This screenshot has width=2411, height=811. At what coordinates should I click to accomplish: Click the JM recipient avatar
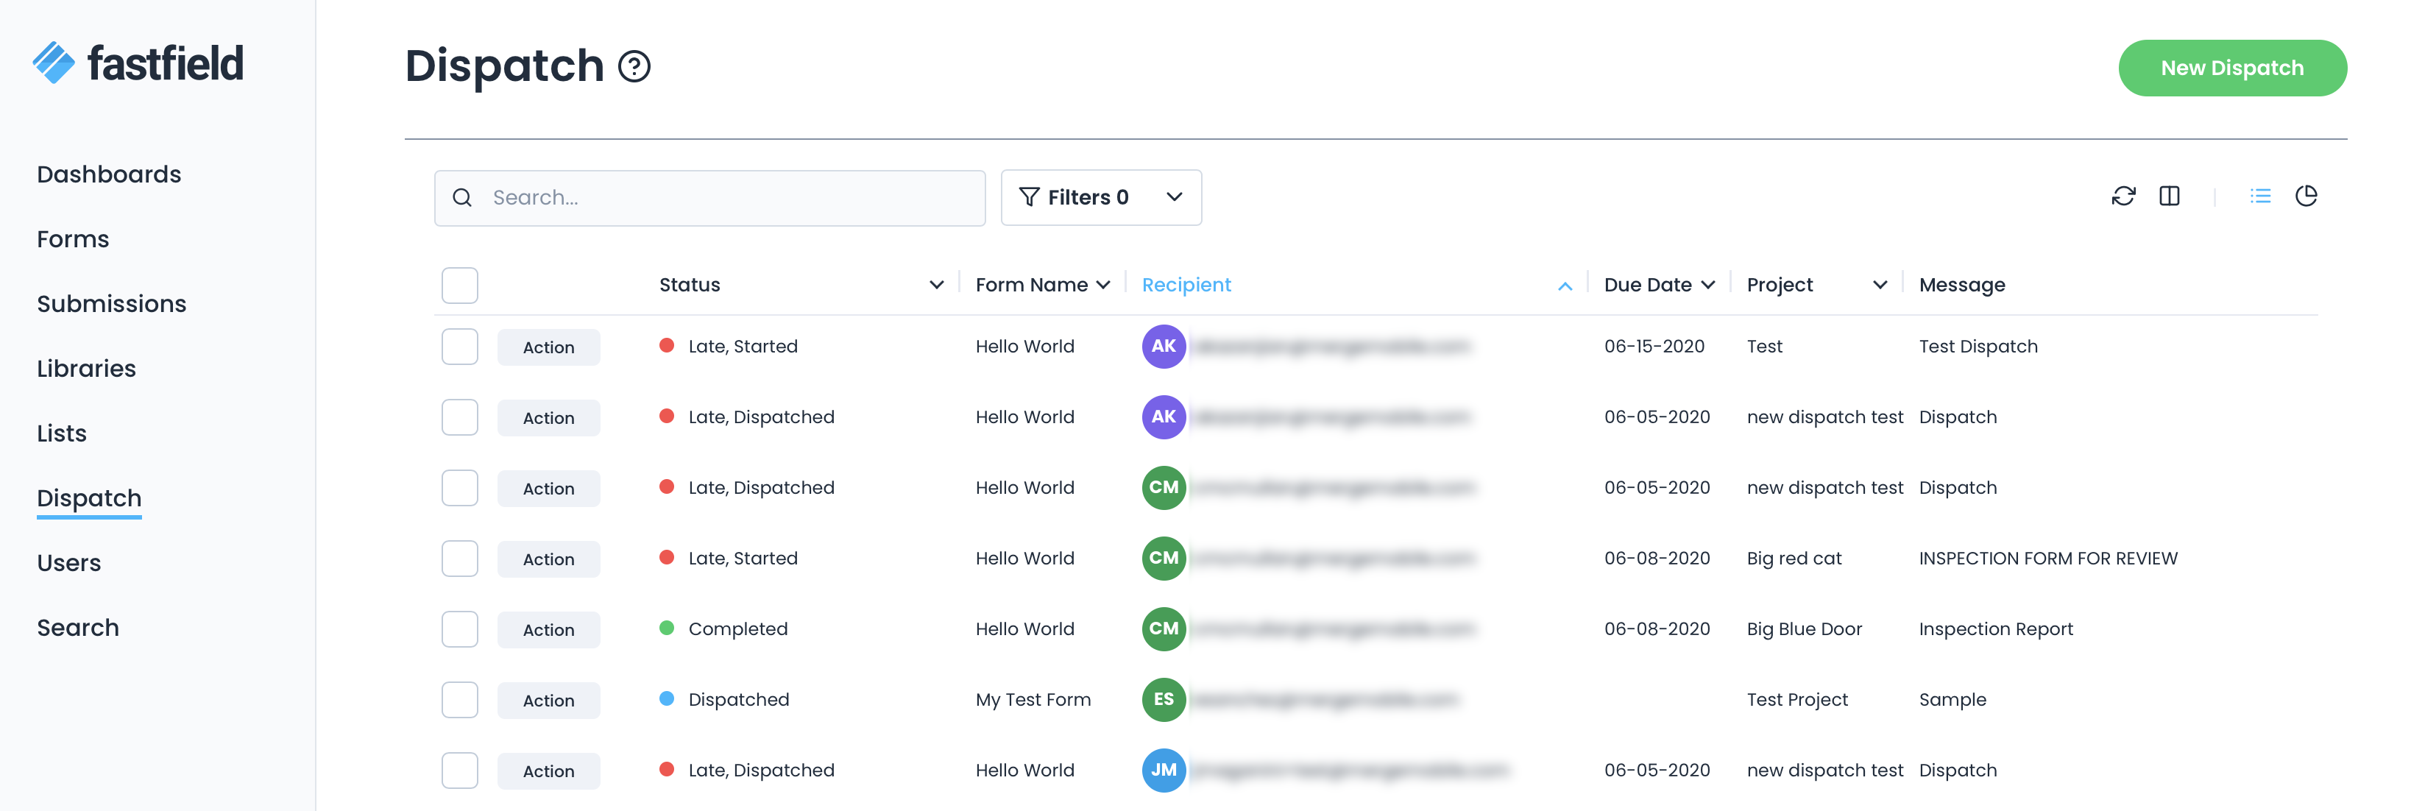(x=1163, y=770)
